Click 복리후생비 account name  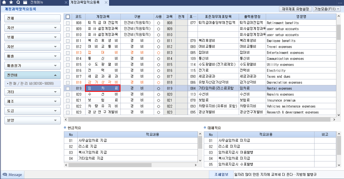(103, 41)
